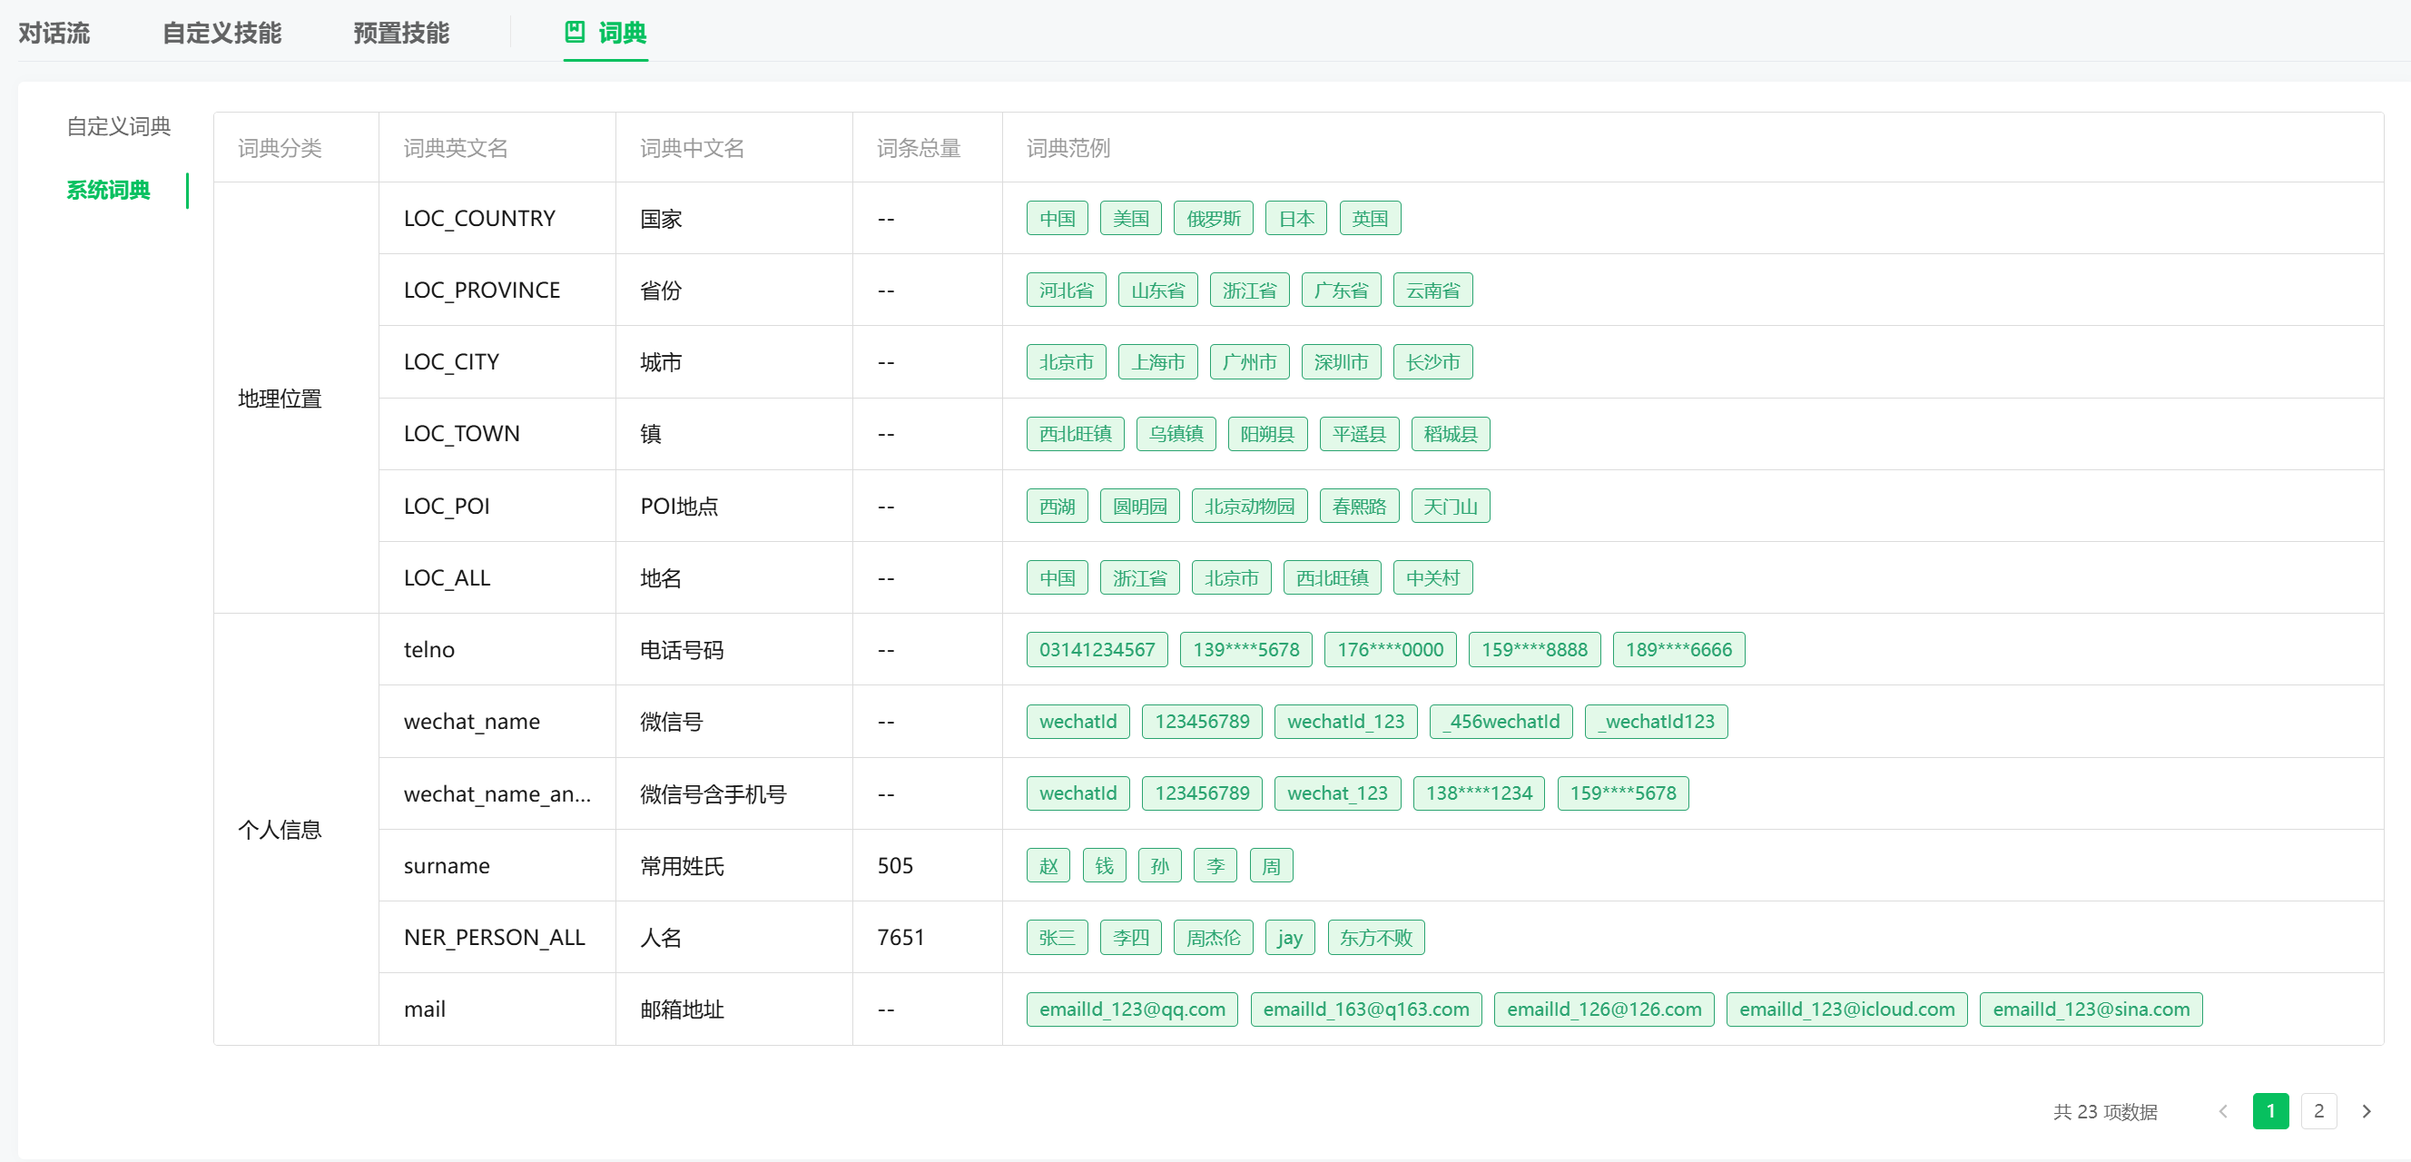The height and width of the screenshot is (1162, 2411).
Task: Click the 词条总量 column header
Action: [918, 148]
